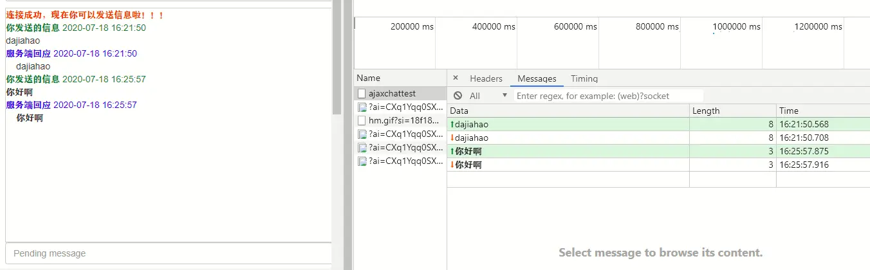Click the green up arrow beside dajiahao
Image resolution: width=870 pixels, height=270 pixels.
click(x=452, y=125)
